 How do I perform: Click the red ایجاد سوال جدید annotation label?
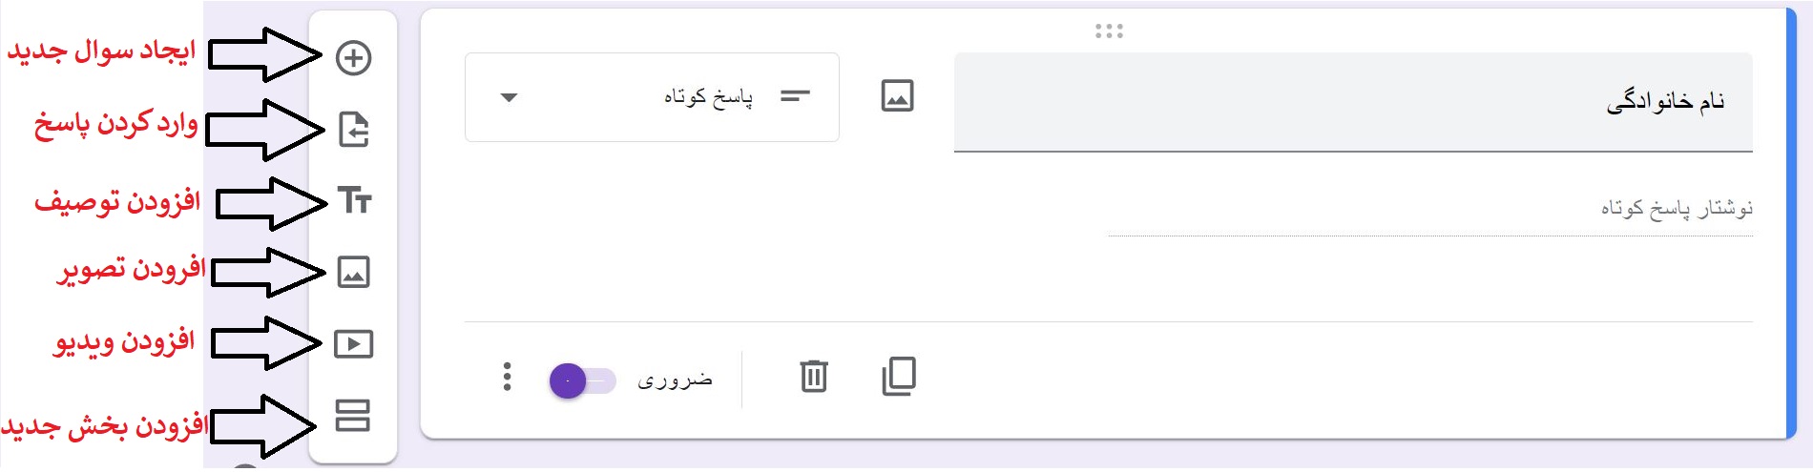[101, 51]
